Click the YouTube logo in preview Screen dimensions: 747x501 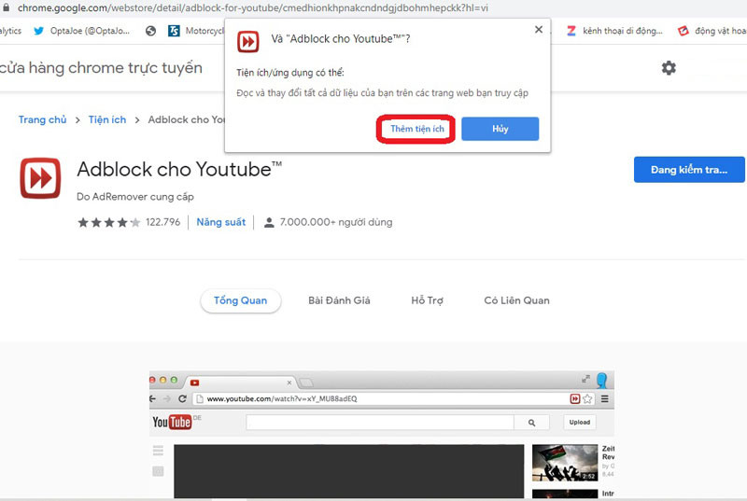pyautogui.click(x=172, y=422)
